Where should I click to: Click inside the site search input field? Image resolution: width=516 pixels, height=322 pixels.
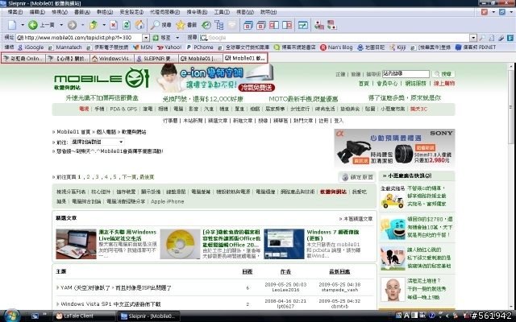pyautogui.click(x=406, y=74)
